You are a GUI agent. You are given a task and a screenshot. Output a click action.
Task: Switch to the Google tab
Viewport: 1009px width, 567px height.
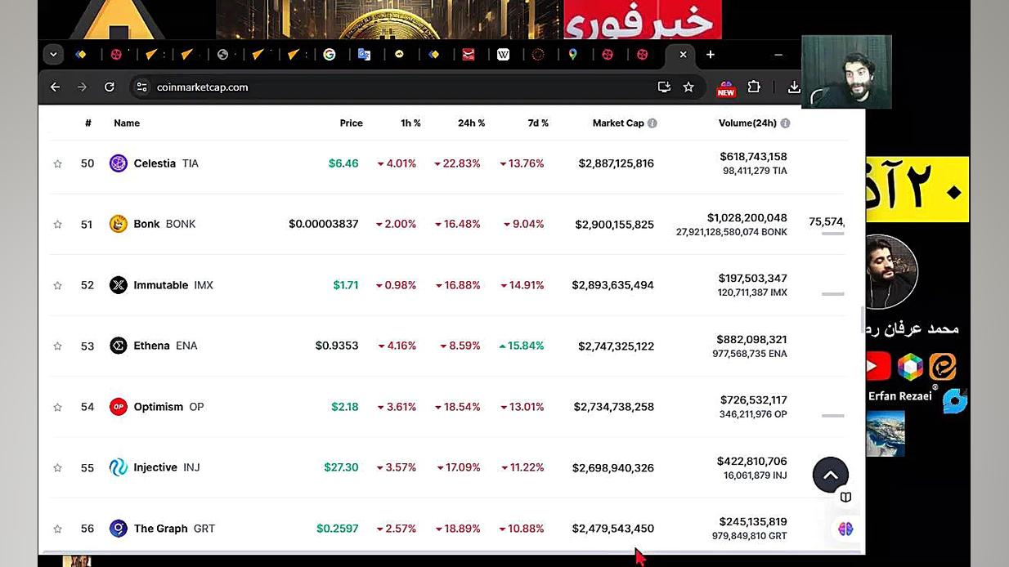point(330,55)
